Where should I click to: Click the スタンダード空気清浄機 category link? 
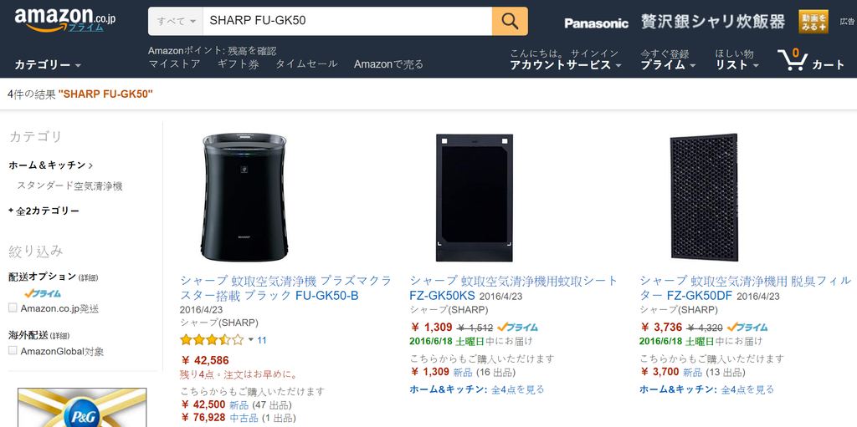tap(69, 186)
